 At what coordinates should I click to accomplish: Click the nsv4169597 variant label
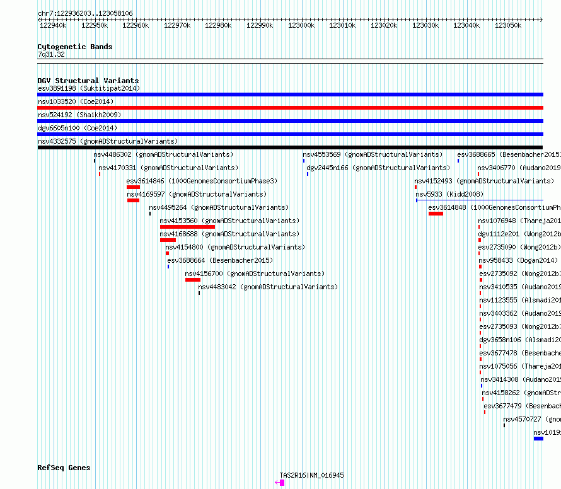(197, 194)
